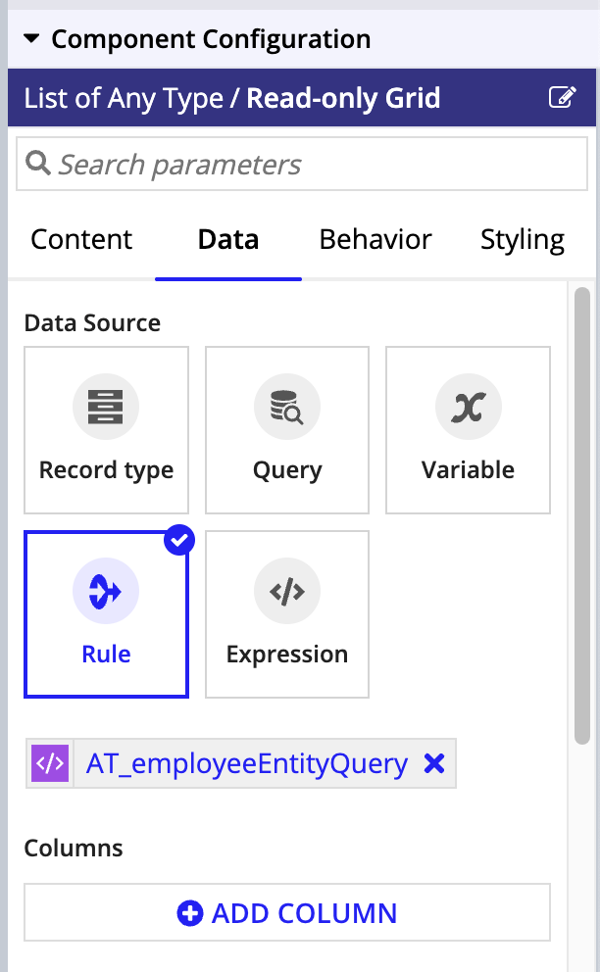600x972 pixels.
Task: Select Variable as data source
Action: coord(468,429)
